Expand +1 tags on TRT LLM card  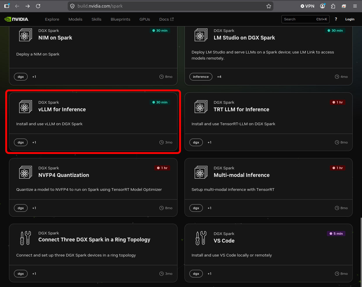point(209,142)
